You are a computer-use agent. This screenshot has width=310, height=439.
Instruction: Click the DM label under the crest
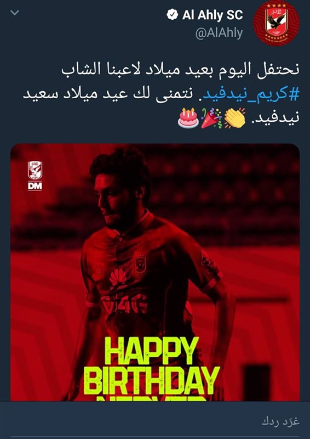pos(35,186)
